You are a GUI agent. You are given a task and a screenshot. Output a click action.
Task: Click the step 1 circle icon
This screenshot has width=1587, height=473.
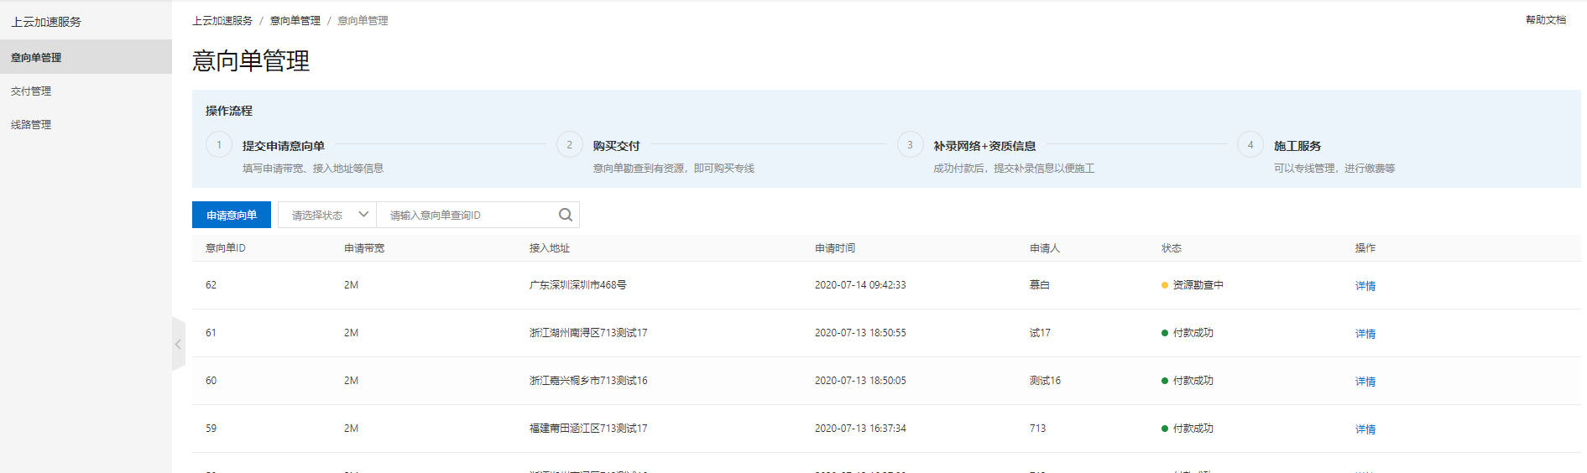(219, 144)
